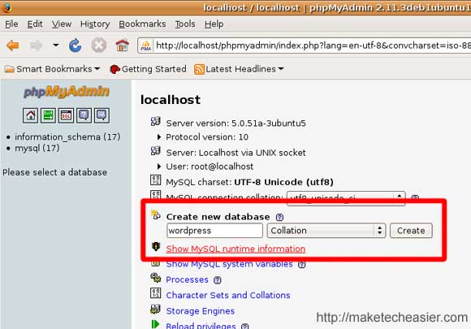Open the Bookmarks menu

142,24
